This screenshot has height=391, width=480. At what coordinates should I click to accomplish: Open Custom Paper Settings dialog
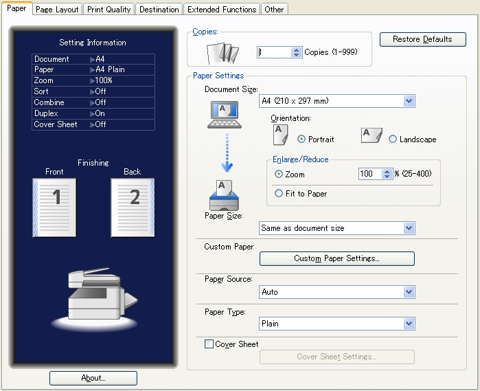click(x=336, y=258)
